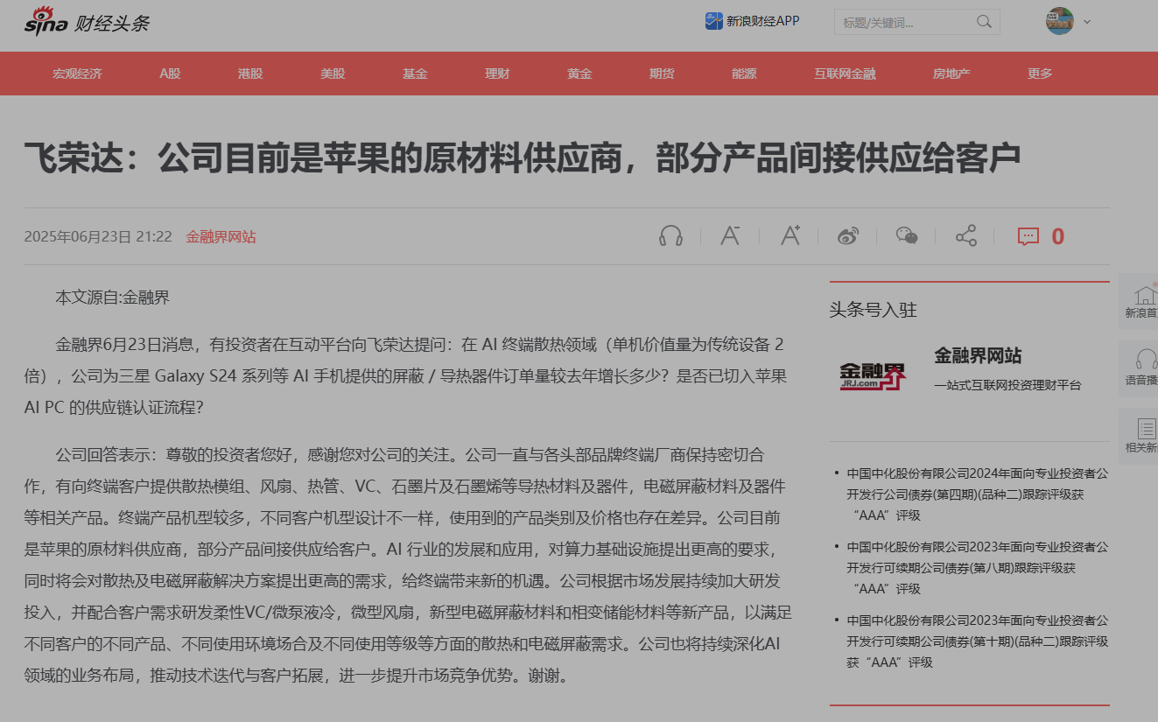1158x722 pixels.
Task: Click the search magnifier icon
Action: (x=984, y=22)
